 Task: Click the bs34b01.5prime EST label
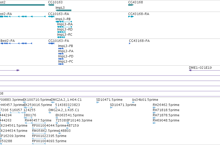tap(145, 100)
